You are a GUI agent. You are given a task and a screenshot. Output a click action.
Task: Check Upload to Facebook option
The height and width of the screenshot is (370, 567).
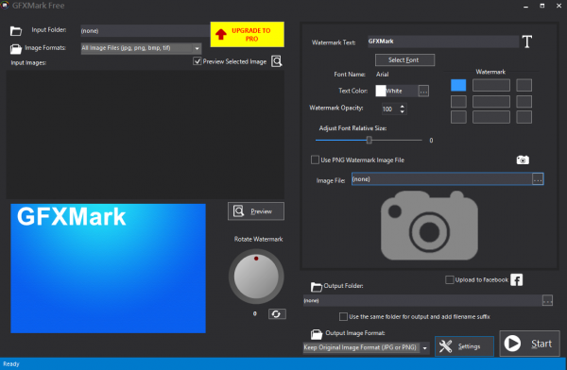tap(450, 279)
